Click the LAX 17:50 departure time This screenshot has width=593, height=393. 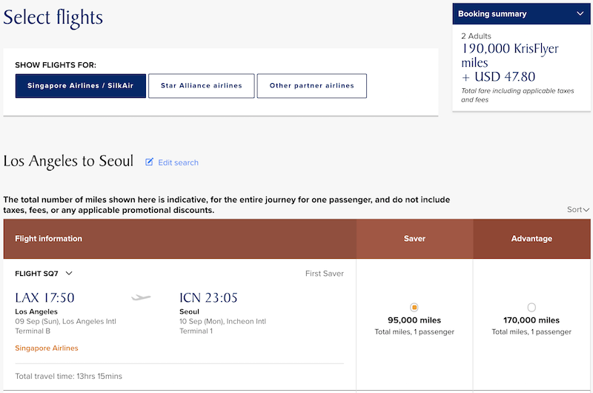[x=44, y=298]
